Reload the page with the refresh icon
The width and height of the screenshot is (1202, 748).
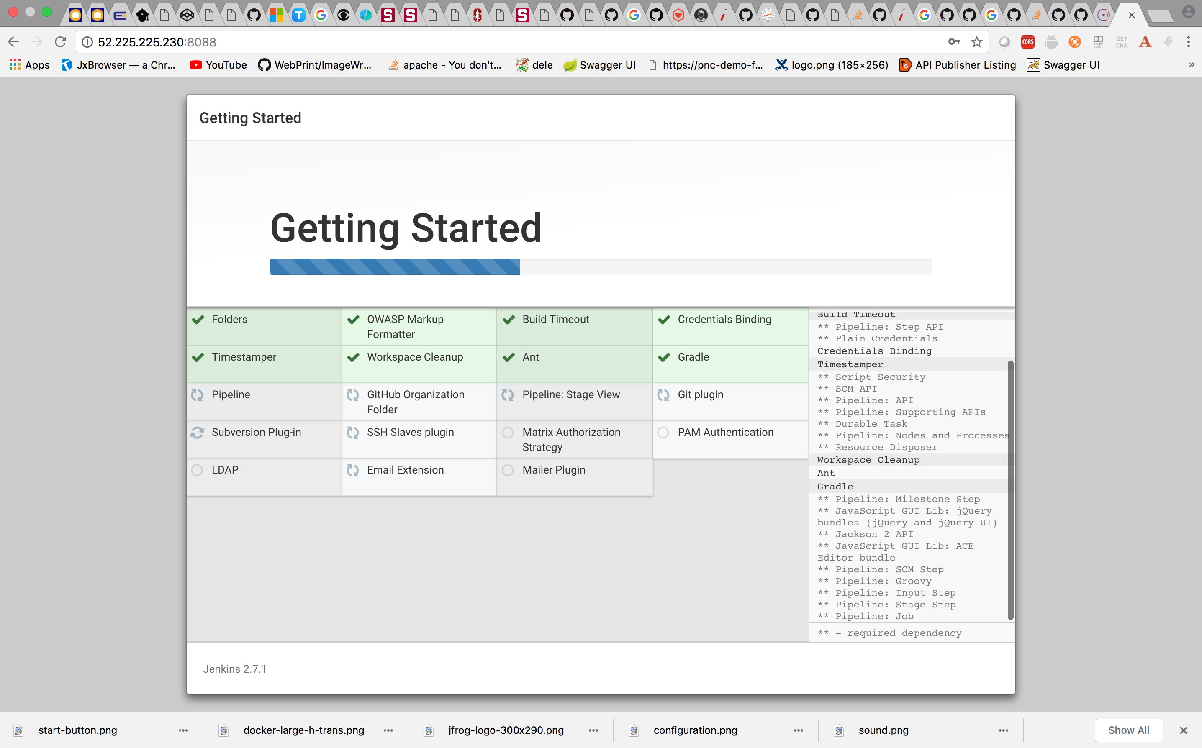60,42
